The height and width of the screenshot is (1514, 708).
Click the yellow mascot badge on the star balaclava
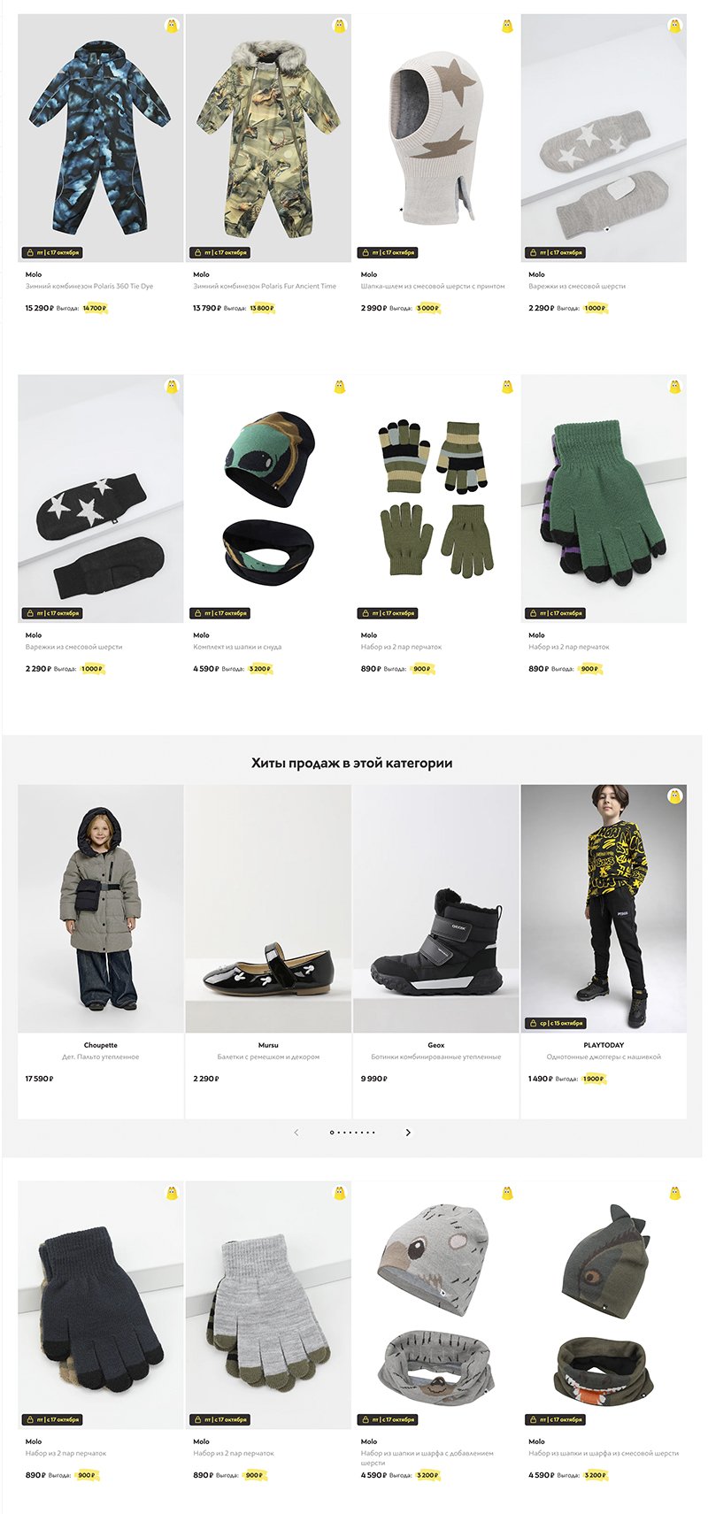pyautogui.click(x=507, y=26)
